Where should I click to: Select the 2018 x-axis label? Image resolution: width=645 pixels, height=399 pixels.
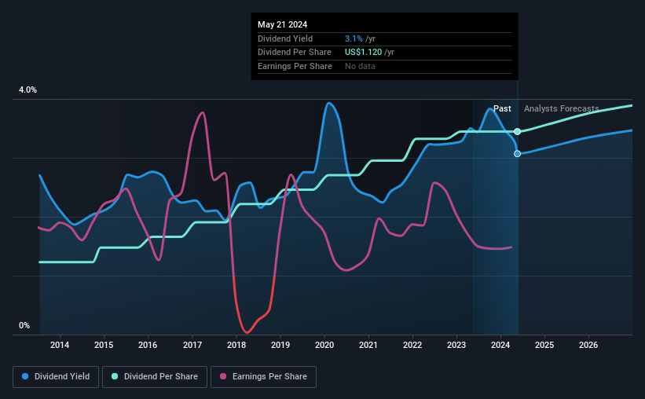pyautogui.click(x=236, y=345)
